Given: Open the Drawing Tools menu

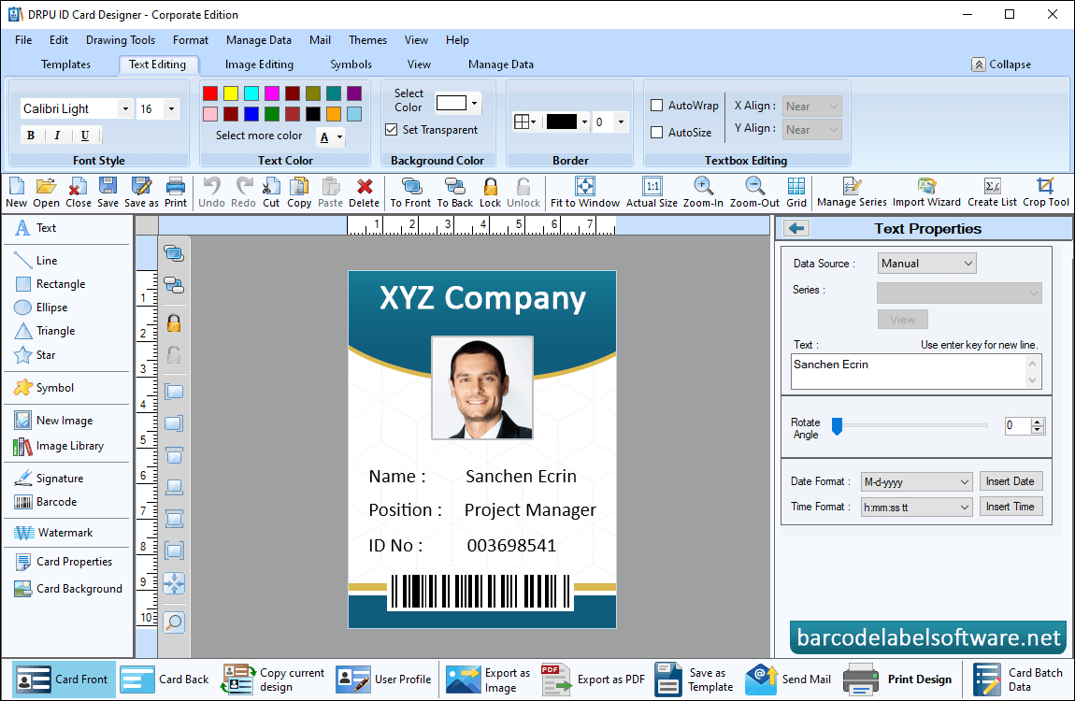Looking at the screenshot, I should point(121,40).
